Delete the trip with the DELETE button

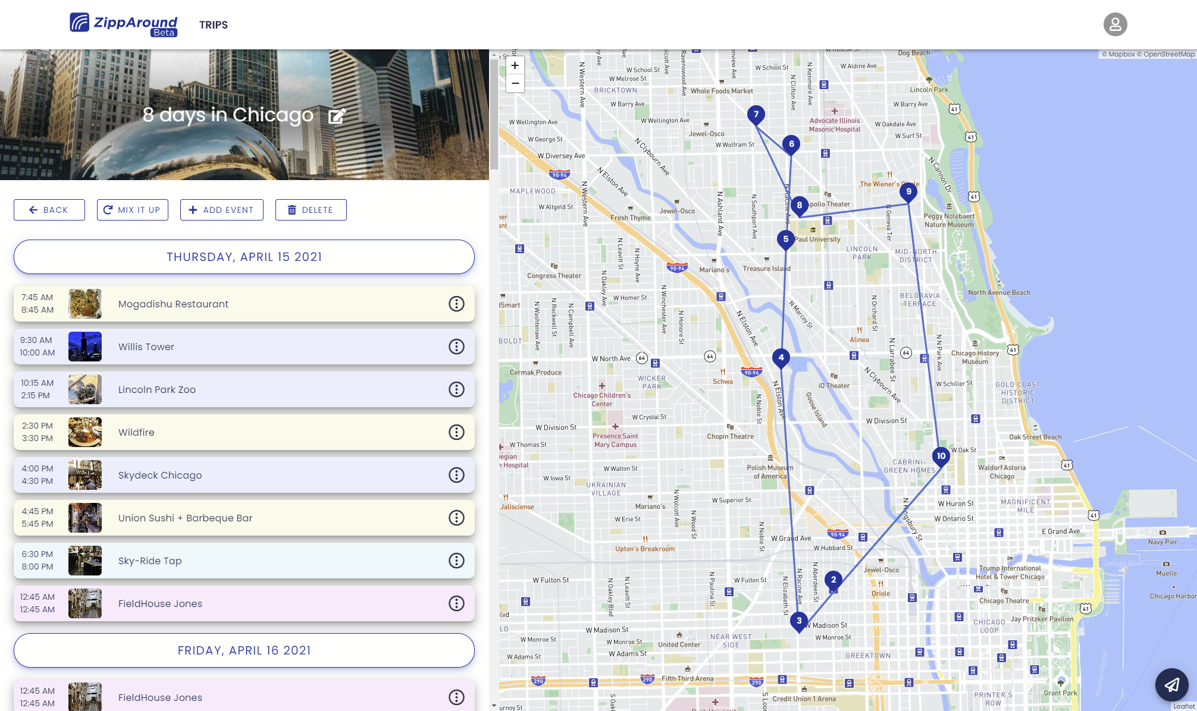(x=311, y=210)
